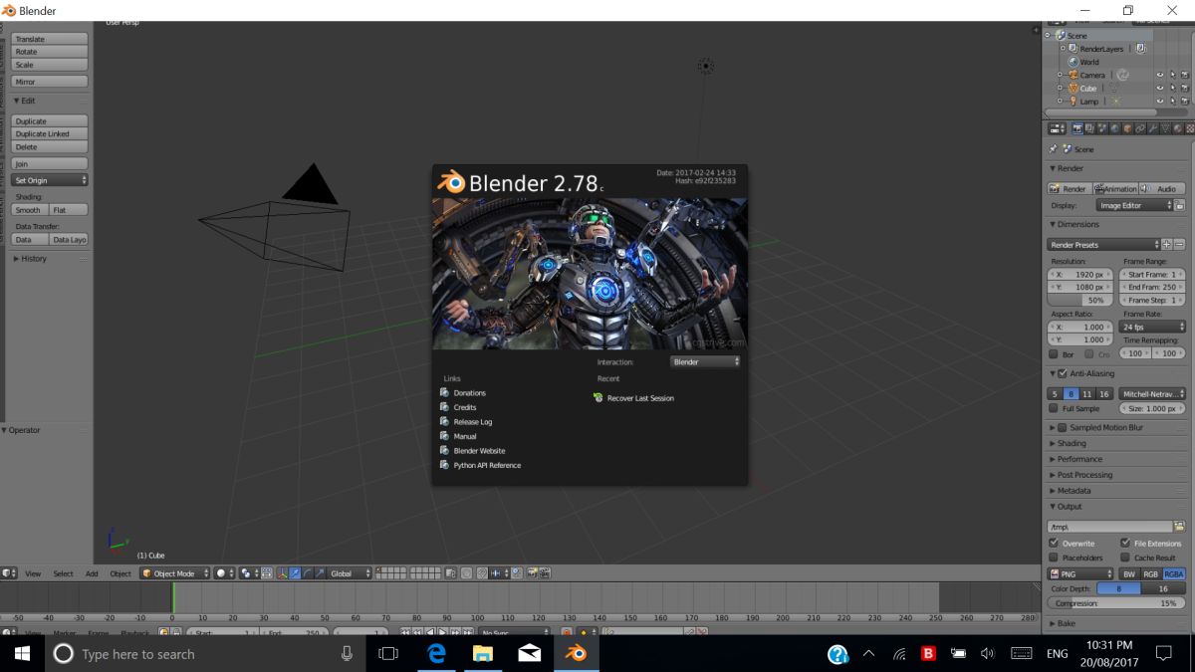Image resolution: width=1195 pixels, height=672 pixels.
Task: Hide the Cube with its eye icon
Action: point(1159,88)
